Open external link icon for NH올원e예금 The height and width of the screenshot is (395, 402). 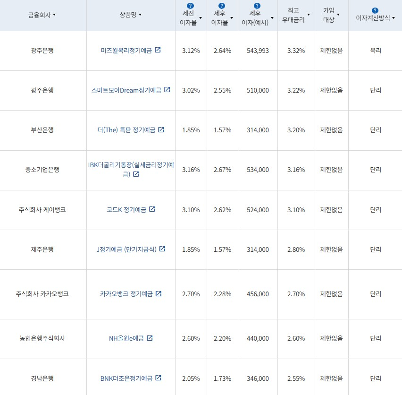point(150,338)
